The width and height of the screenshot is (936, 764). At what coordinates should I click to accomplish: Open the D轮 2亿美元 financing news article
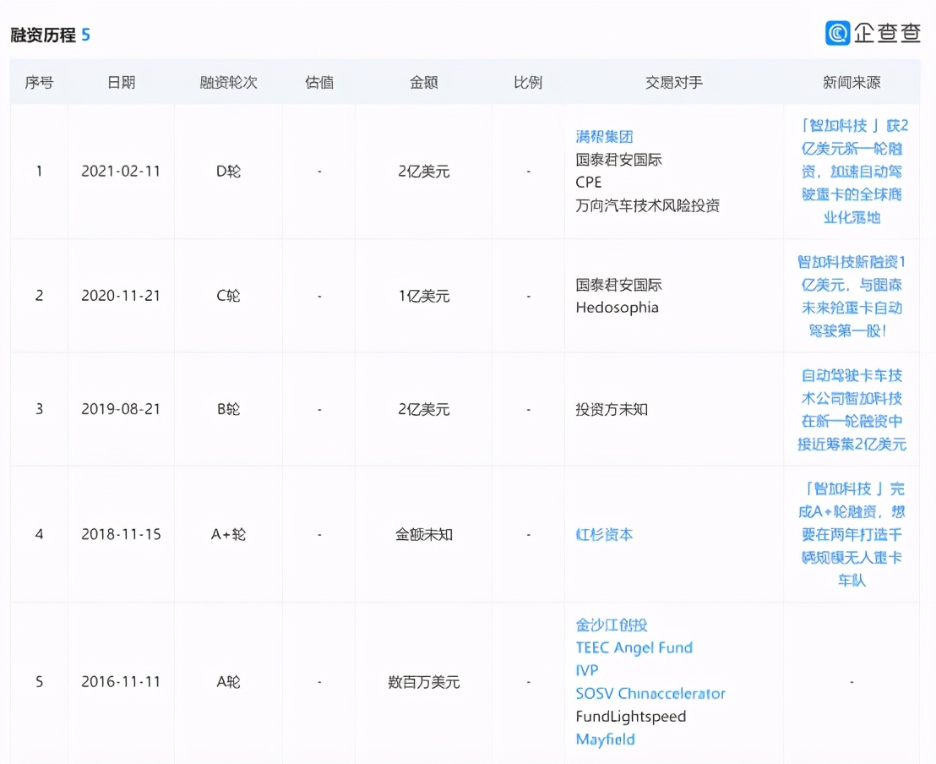pyautogui.click(x=852, y=171)
